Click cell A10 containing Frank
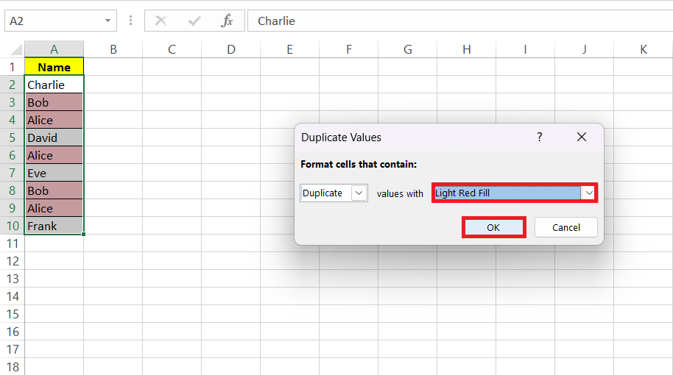The width and height of the screenshot is (673, 375). pos(54,226)
